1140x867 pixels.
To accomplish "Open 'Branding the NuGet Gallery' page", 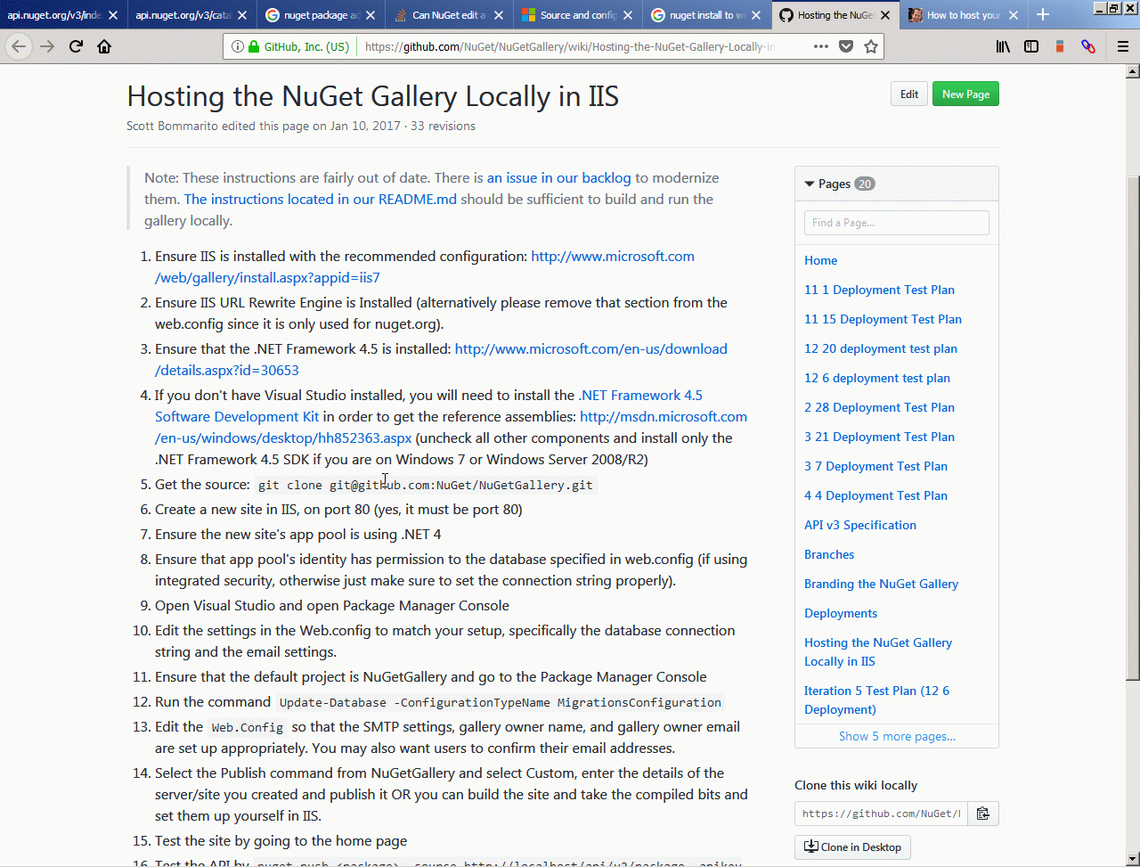I will click(x=881, y=584).
